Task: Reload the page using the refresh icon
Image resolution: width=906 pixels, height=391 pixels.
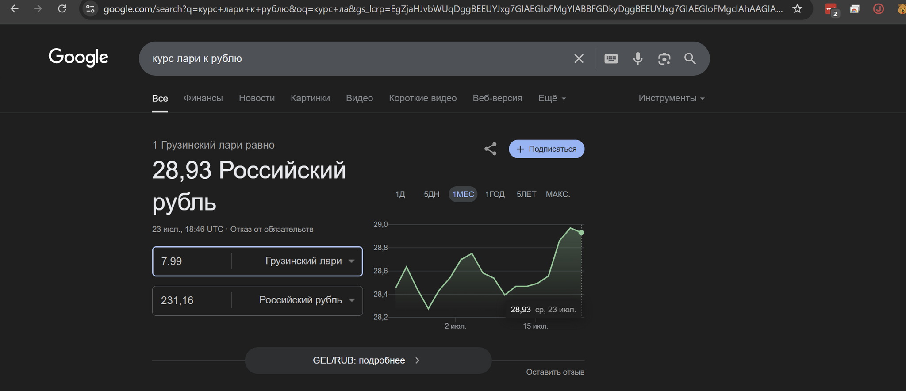Action: point(62,9)
